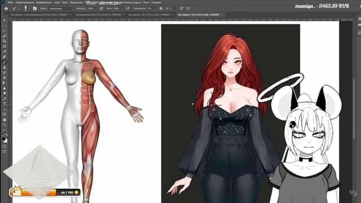This screenshot has height=203, width=361.
Task: Open the Изображение menu
Action: pyautogui.click(x=44, y=2)
